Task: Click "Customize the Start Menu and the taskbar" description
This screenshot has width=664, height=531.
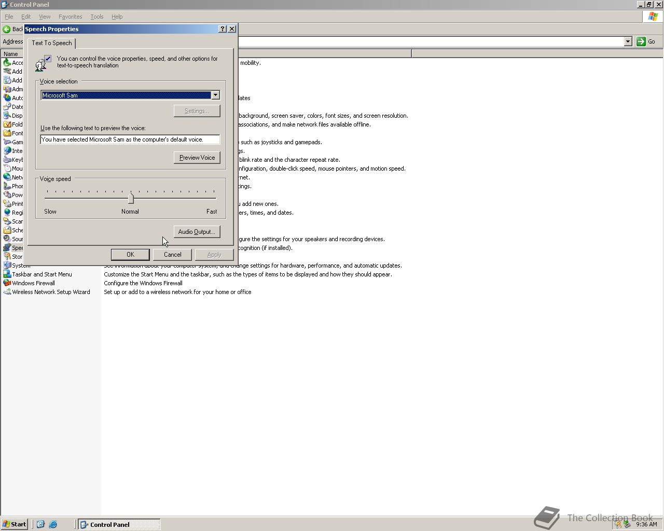Action: point(248,274)
